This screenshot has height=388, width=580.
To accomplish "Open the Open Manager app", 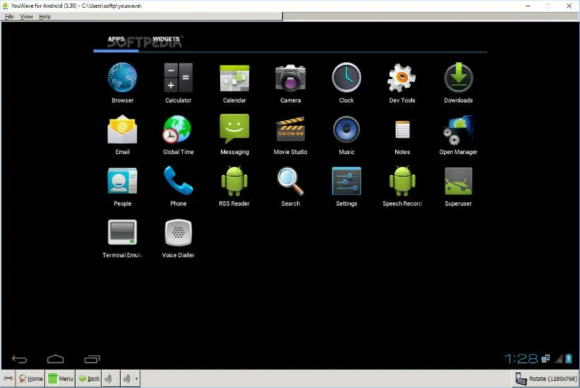I will (458, 130).
